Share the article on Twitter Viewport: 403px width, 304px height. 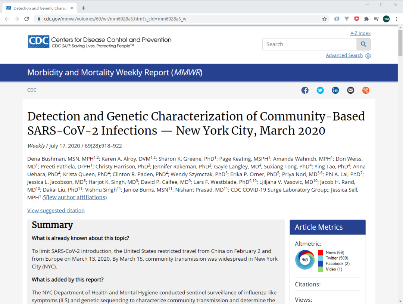pos(320,90)
